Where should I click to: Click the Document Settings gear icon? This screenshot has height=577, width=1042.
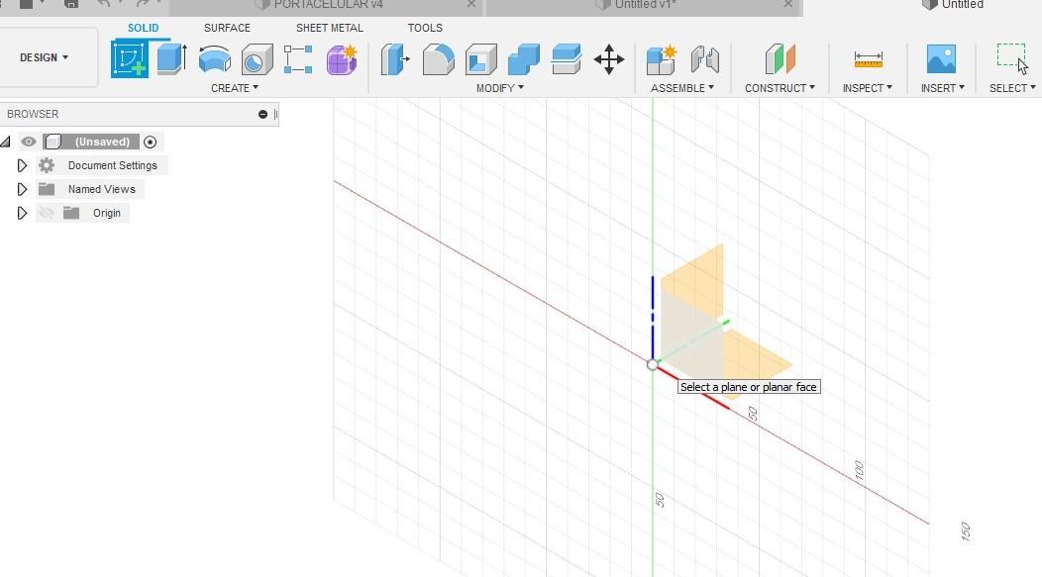click(46, 165)
